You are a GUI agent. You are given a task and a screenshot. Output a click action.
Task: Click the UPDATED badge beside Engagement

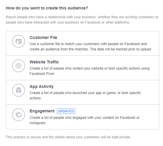click(66, 111)
